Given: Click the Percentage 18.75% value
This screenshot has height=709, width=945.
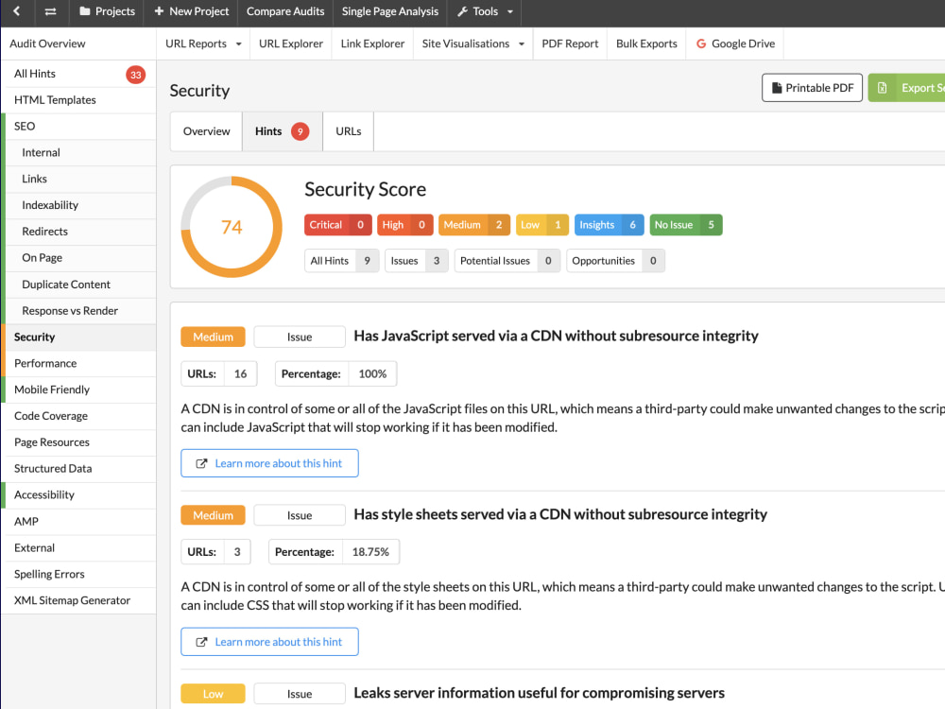Looking at the screenshot, I should click(370, 552).
